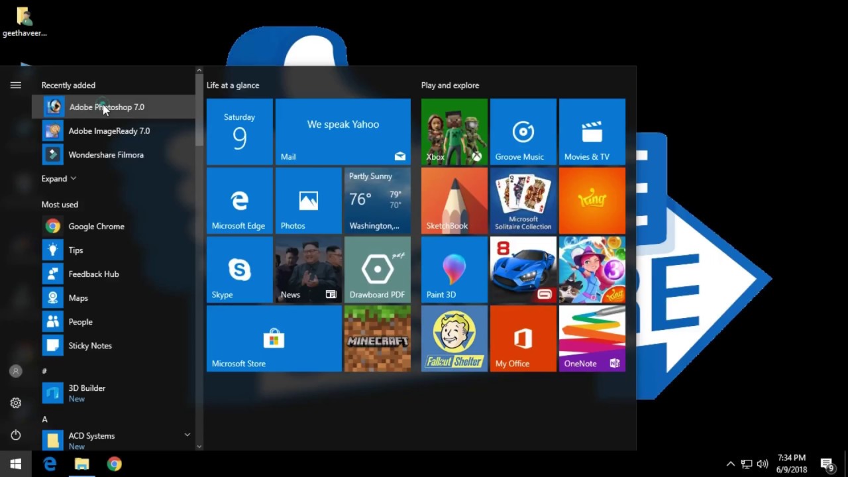Click the Play and explore group header
848x477 pixels.
click(450, 85)
